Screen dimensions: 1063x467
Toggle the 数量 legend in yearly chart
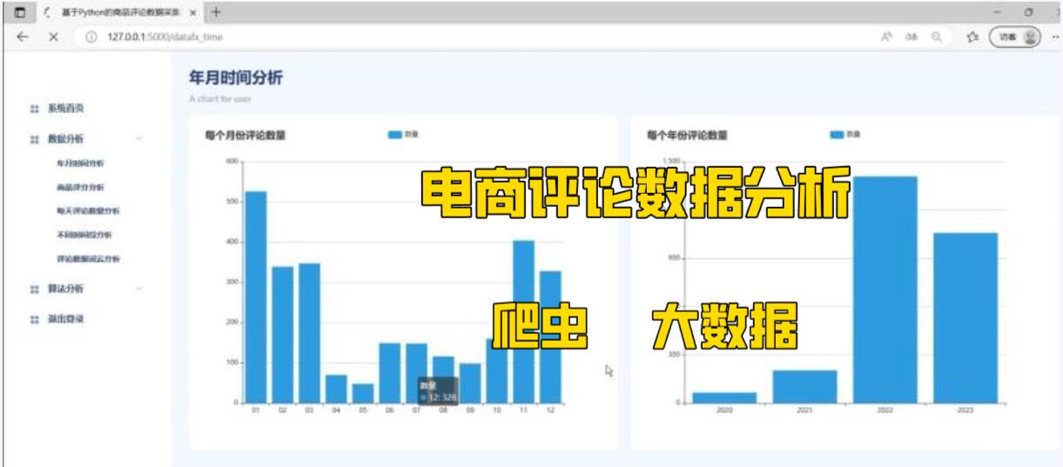pos(846,135)
